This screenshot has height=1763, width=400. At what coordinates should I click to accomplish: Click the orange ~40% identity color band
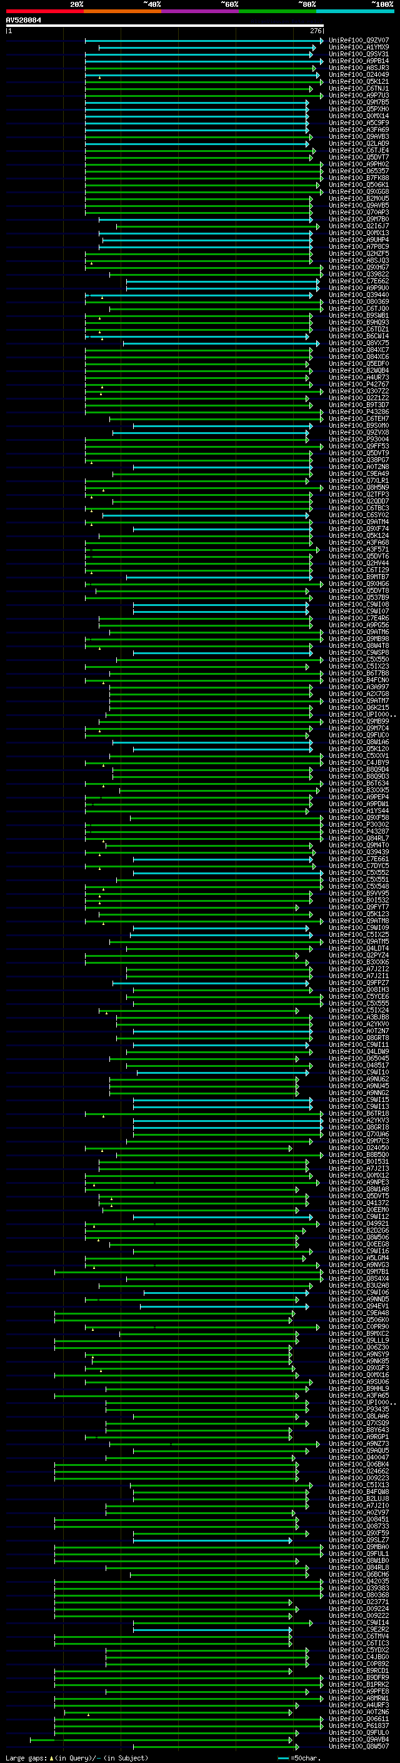coord(122,11)
